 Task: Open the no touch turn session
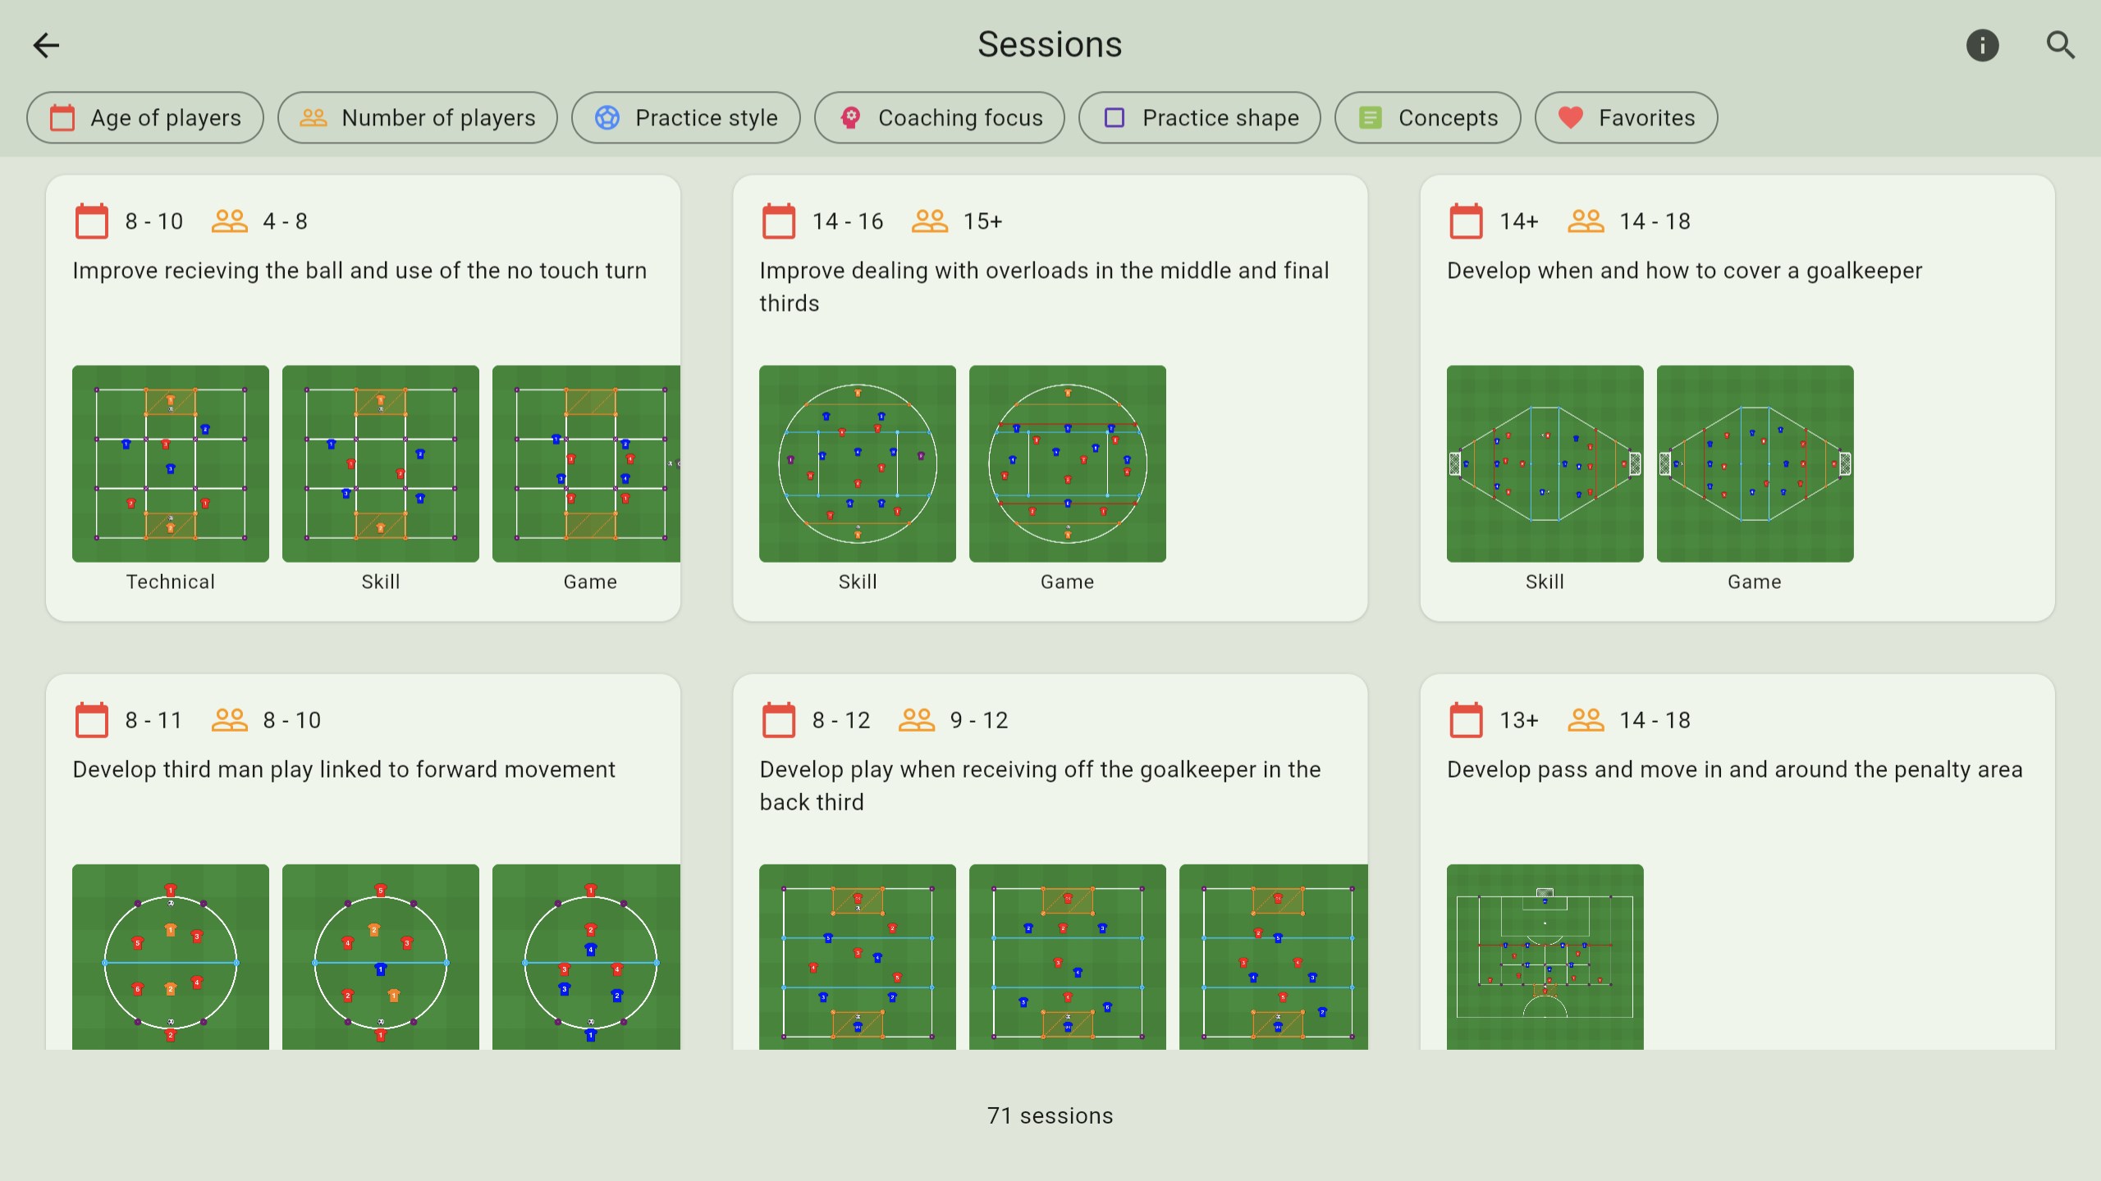(x=359, y=271)
